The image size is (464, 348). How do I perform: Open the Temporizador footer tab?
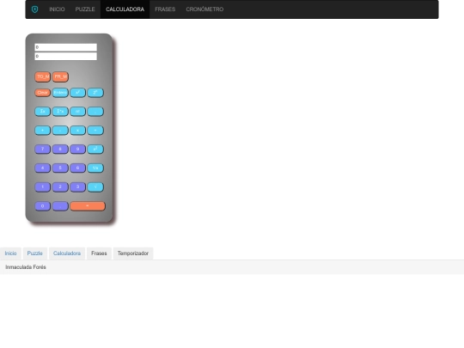click(x=133, y=253)
